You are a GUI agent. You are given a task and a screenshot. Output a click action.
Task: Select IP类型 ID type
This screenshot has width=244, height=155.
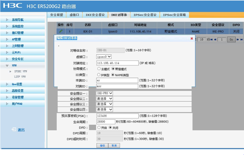pos(99,75)
